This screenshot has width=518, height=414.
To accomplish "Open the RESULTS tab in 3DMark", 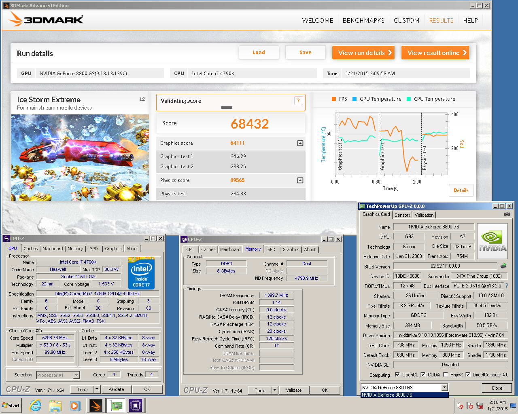I will (x=441, y=21).
